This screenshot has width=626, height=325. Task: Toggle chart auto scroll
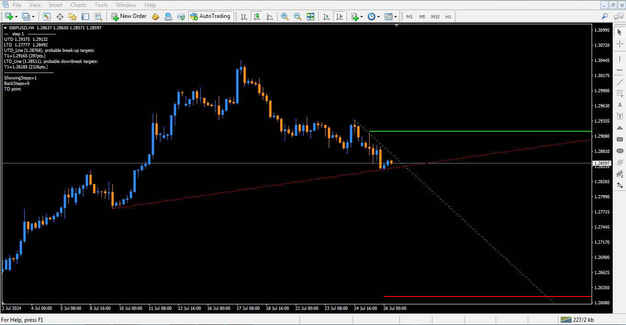click(326, 17)
